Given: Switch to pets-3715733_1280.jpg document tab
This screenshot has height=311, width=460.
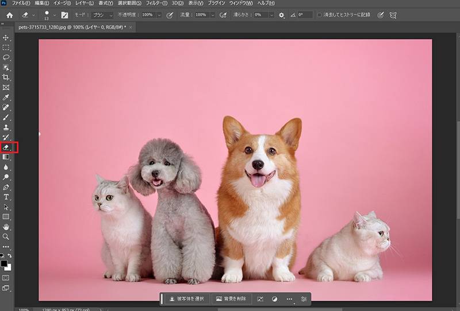Looking at the screenshot, I should [x=72, y=27].
